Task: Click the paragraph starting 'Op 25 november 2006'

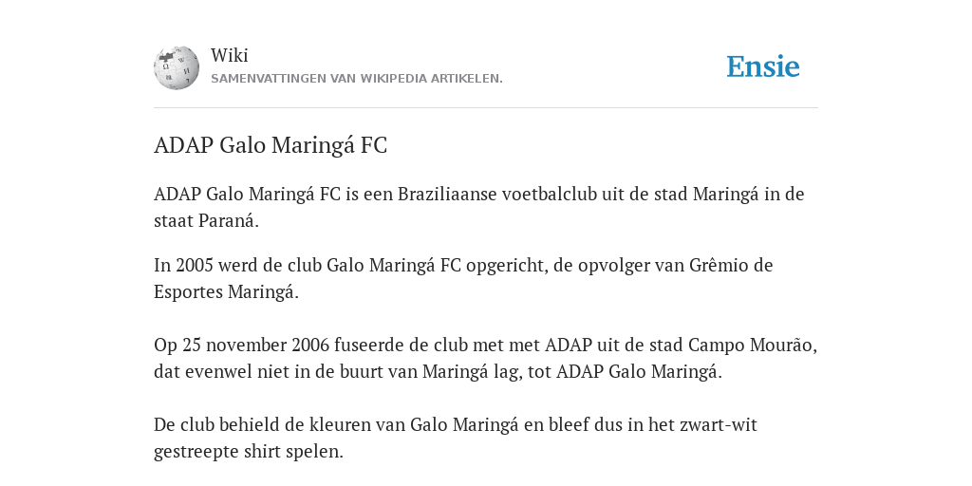Action: 485,358
